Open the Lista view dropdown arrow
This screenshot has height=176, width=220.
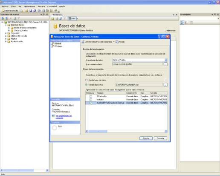77,19
